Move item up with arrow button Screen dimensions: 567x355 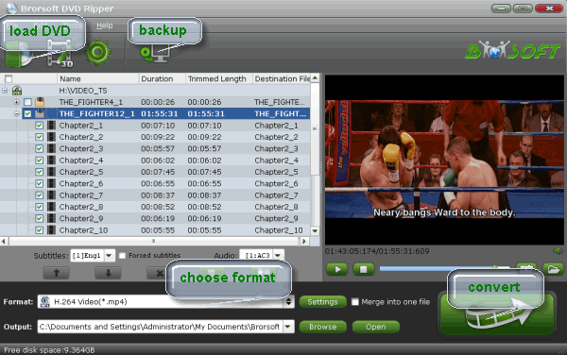pos(56,274)
